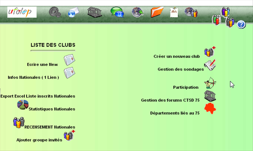
Task: Click the ufolep logo
Action: point(22,12)
